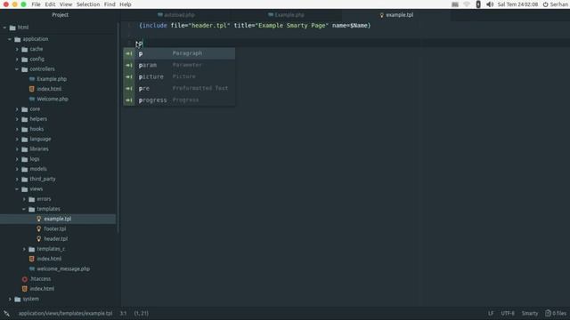Click the .htaccess file icon
This screenshot has height=320, width=570.
pos(25,279)
